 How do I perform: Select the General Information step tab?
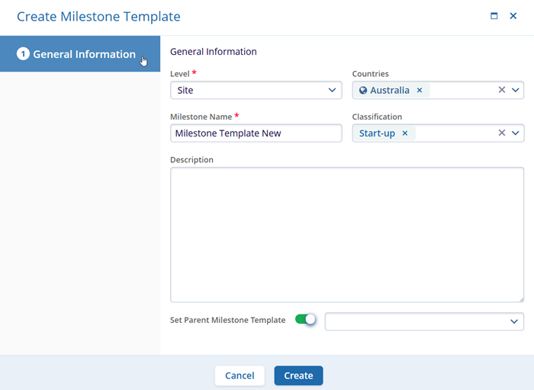[80, 54]
